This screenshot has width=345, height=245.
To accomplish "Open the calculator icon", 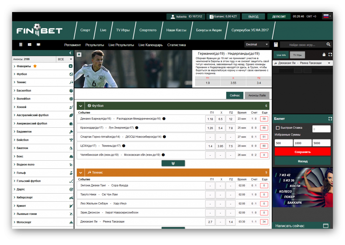I will pyautogui.click(x=276, y=45).
